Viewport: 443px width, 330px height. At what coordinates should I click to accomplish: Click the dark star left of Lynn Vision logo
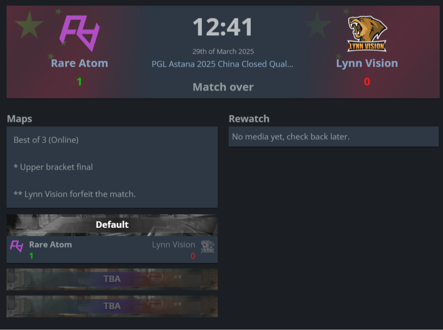coord(318,25)
